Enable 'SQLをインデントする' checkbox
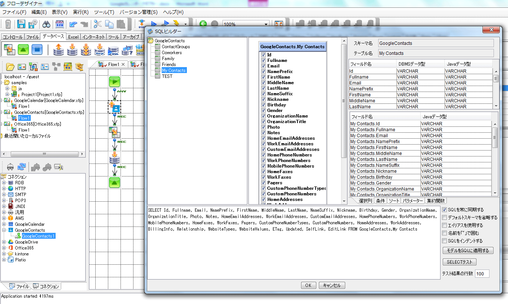The image size is (508, 304). tap(445, 241)
